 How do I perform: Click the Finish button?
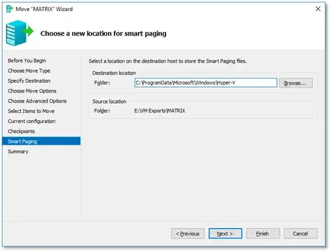click(x=263, y=234)
